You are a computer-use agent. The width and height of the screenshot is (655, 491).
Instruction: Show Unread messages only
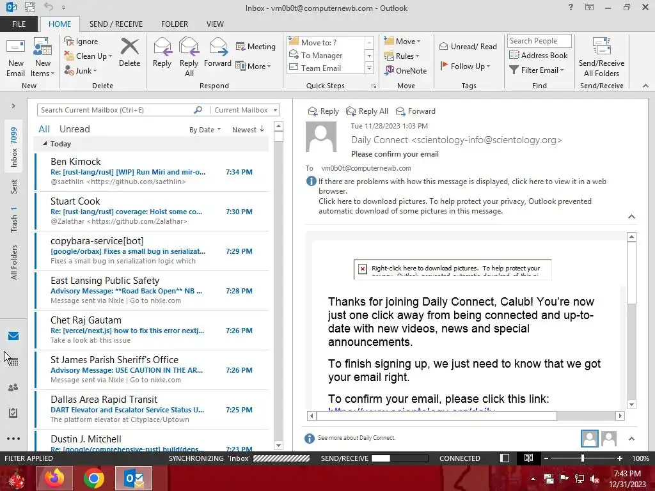pos(74,129)
